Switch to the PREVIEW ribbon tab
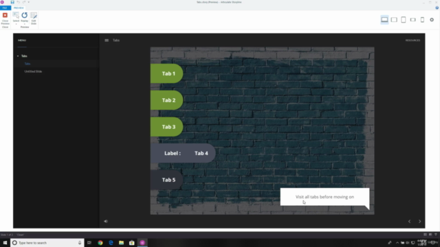 [x=19, y=8]
